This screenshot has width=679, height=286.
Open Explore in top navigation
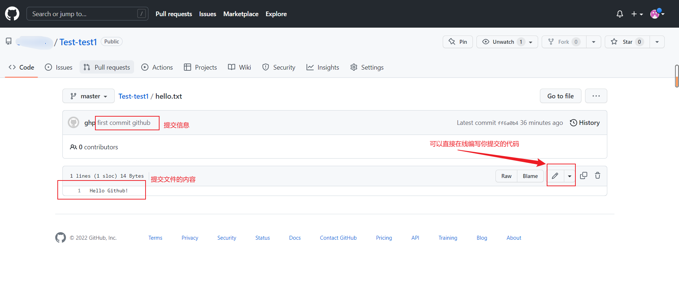(276, 14)
